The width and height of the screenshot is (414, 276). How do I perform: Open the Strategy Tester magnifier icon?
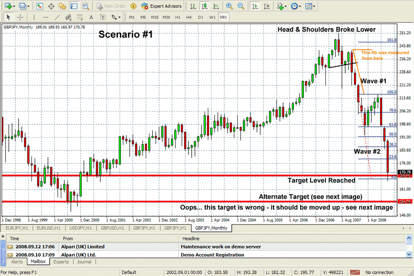point(85,6)
